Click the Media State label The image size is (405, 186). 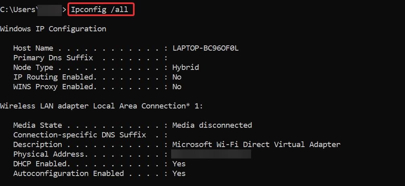tap(37, 125)
